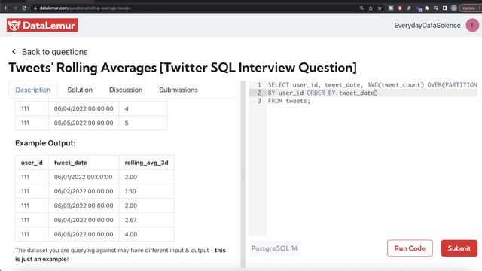The image size is (482, 271).
Task: Open the PostgreSQL 14 version label
Action: click(274, 248)
